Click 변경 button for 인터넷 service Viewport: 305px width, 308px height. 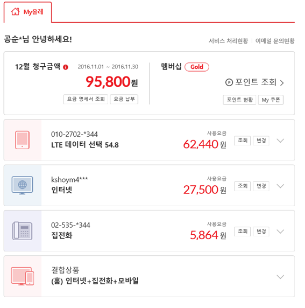click(x=261, y=186)
